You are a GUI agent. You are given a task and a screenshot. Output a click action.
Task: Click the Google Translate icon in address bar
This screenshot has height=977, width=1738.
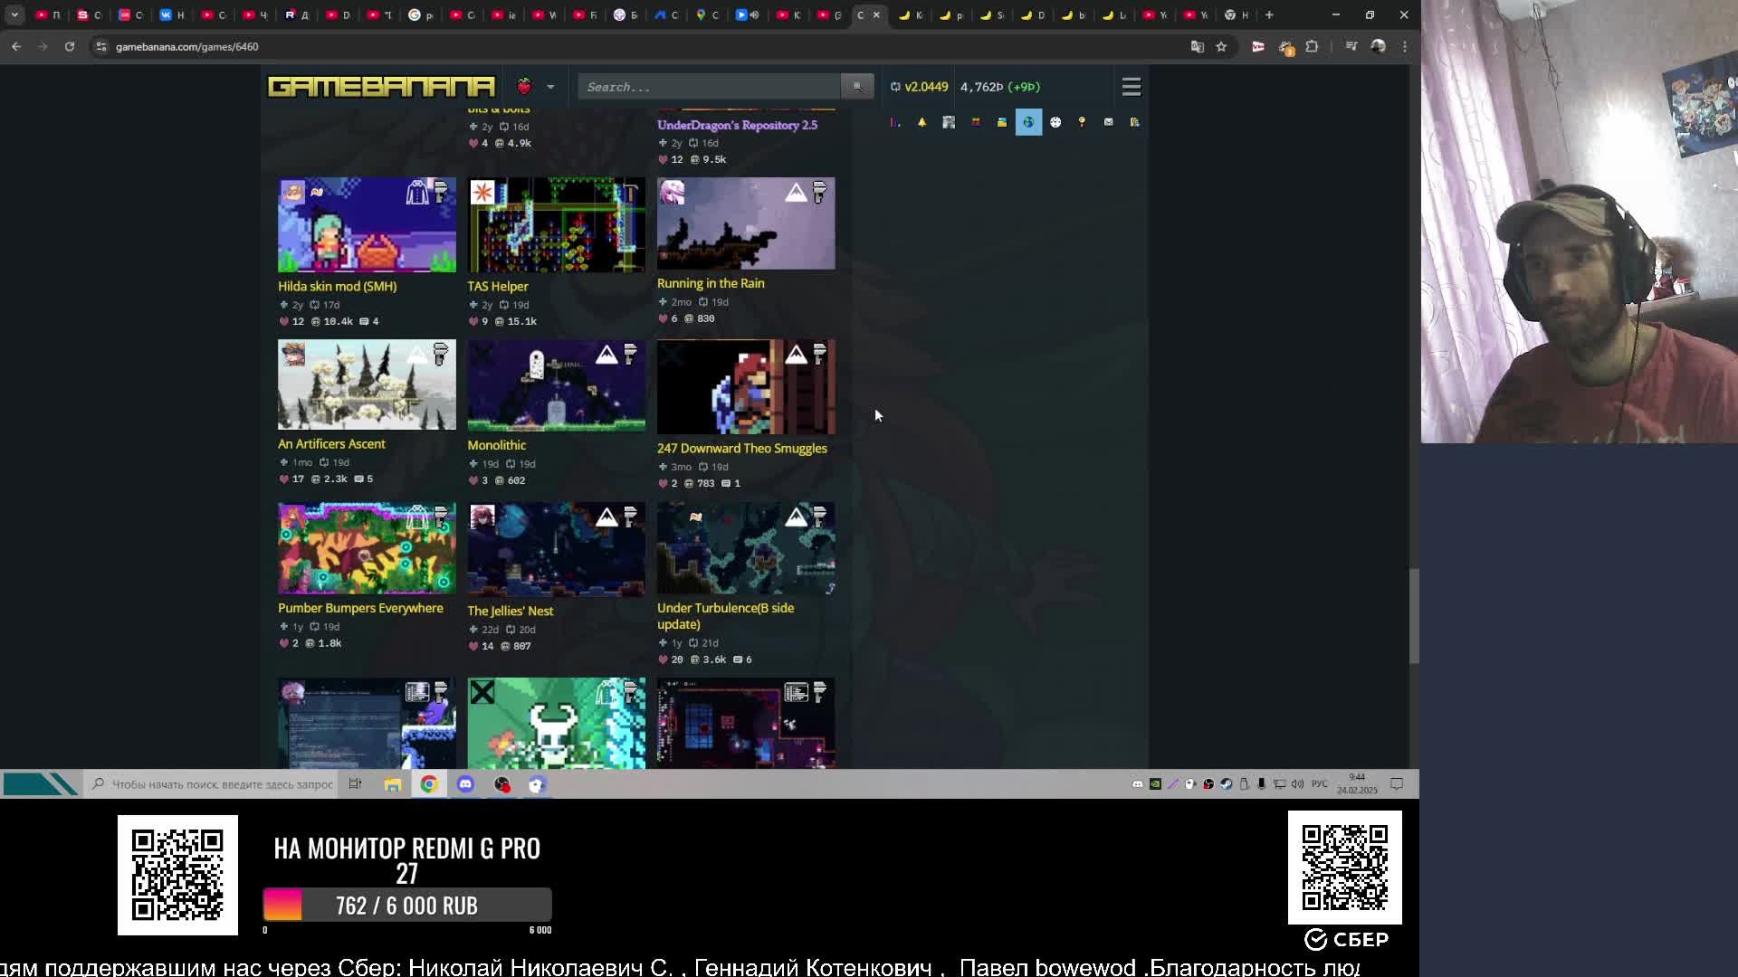pyautogui.click(x=1197, y=46)
